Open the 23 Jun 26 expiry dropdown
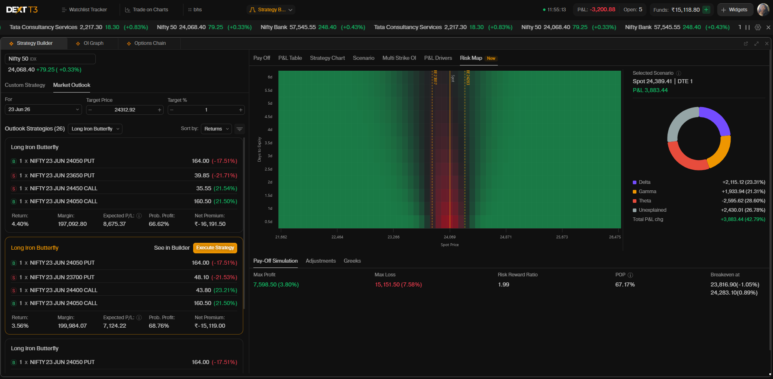Image resolution: width=773 pixels, height=379 pixels. pyautogui.click(x=43, y=109)
